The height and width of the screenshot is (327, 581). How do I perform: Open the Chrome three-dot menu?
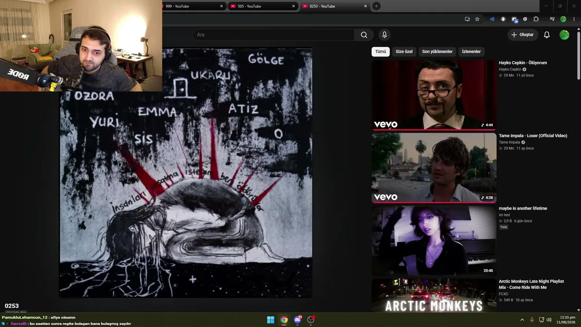tap(574, 19)
